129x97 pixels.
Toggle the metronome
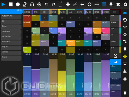coord(25,4)
